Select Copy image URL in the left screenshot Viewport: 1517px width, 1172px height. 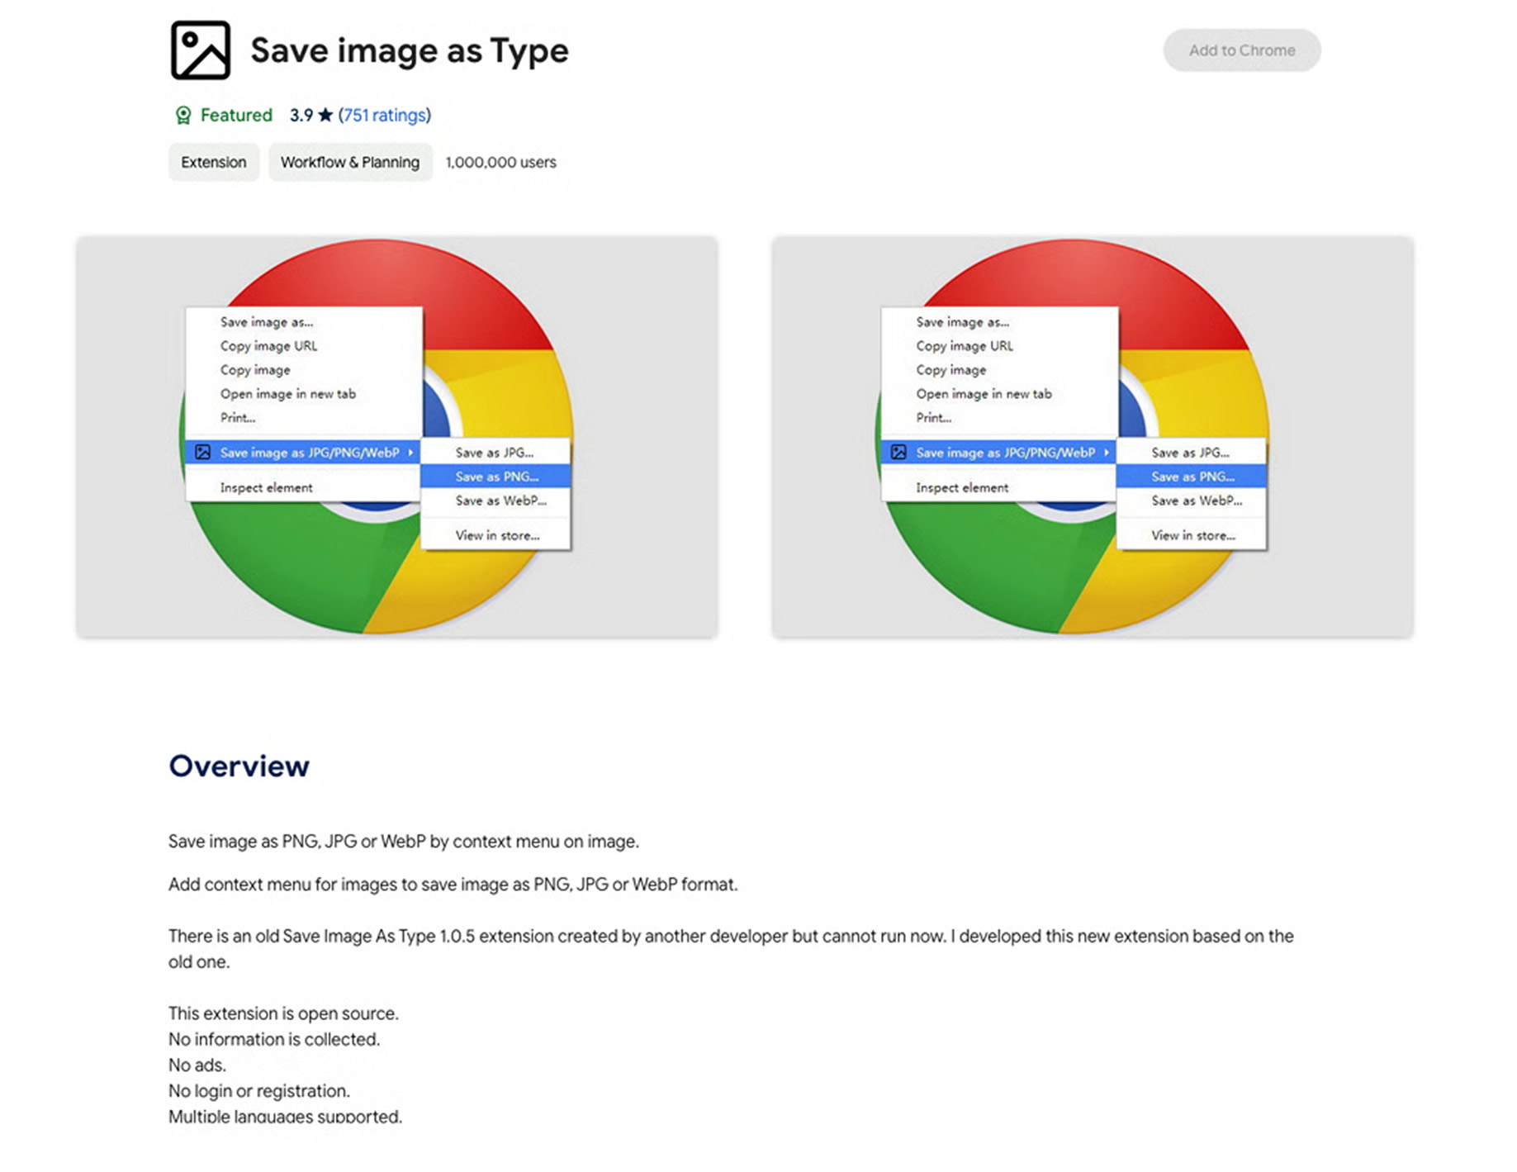point(268,346)
